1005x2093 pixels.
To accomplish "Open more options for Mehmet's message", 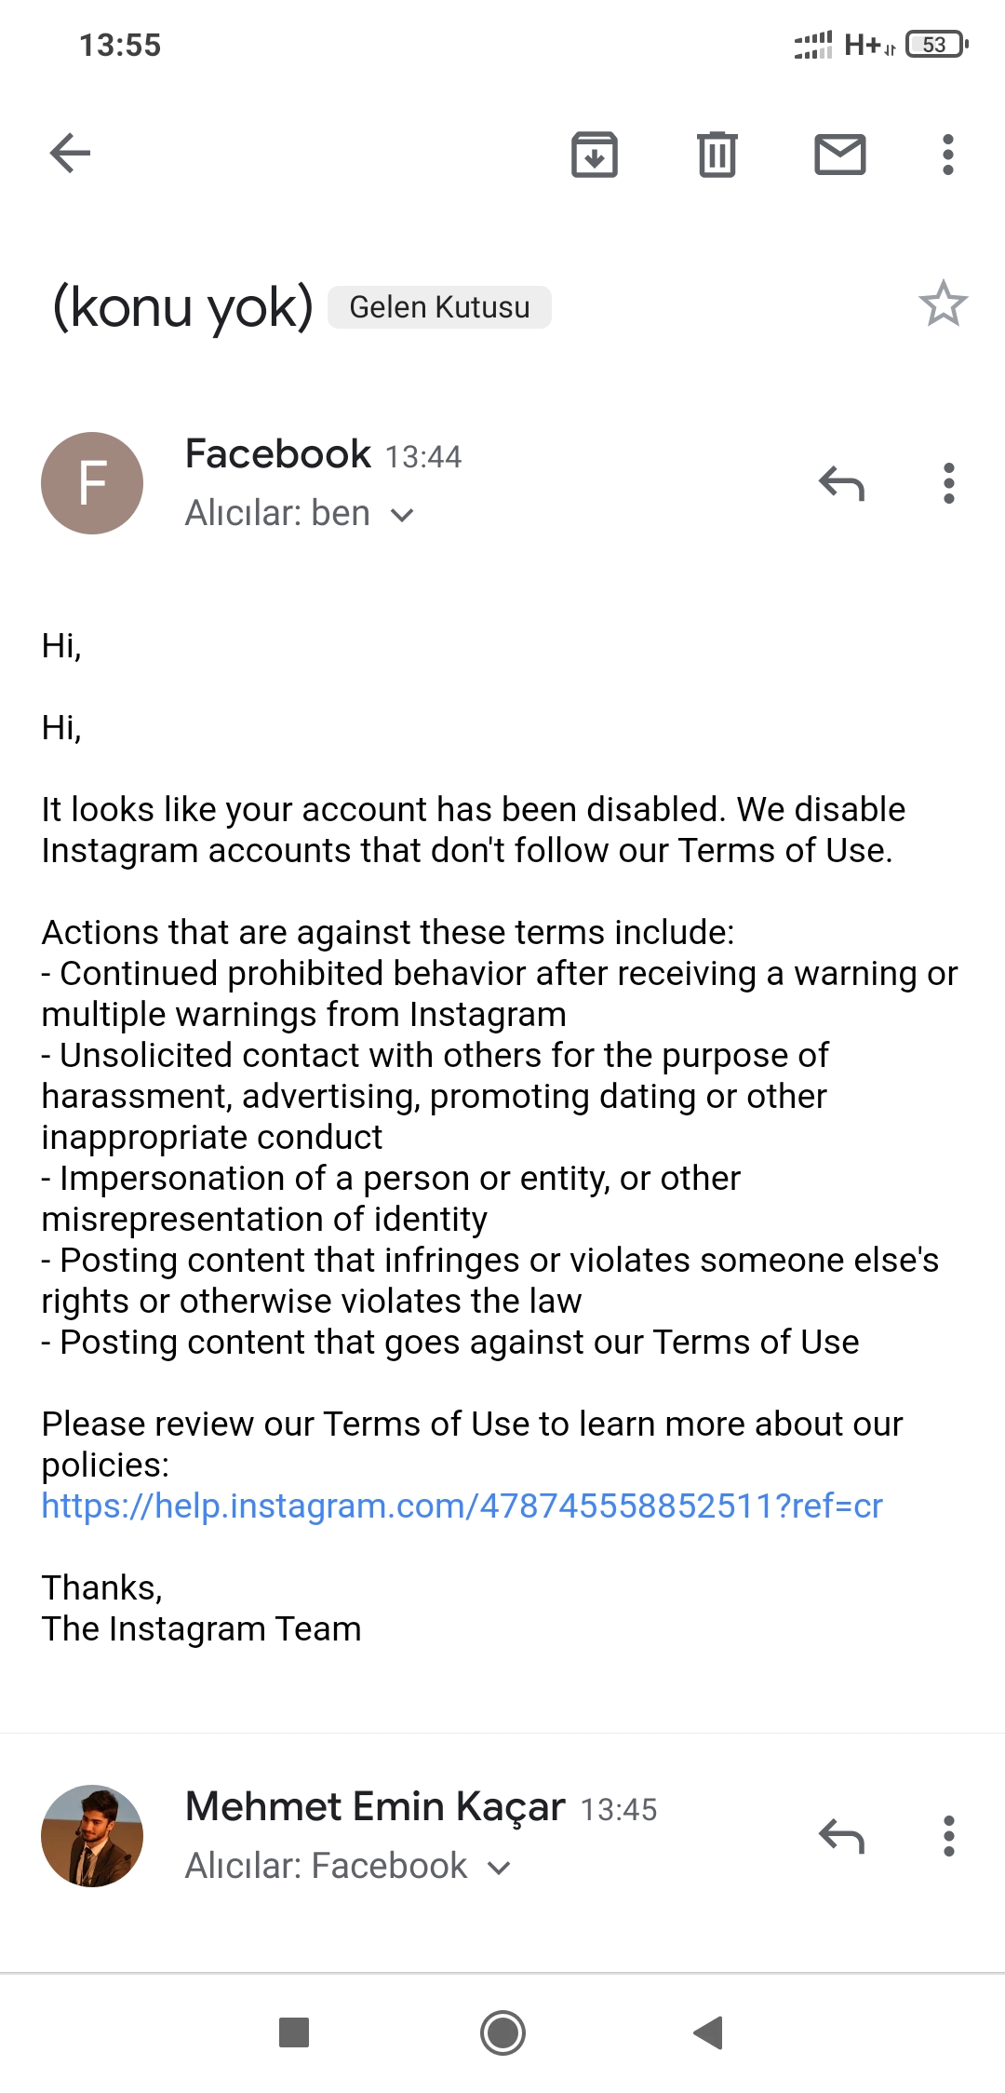I will (x=949, y=1836).
